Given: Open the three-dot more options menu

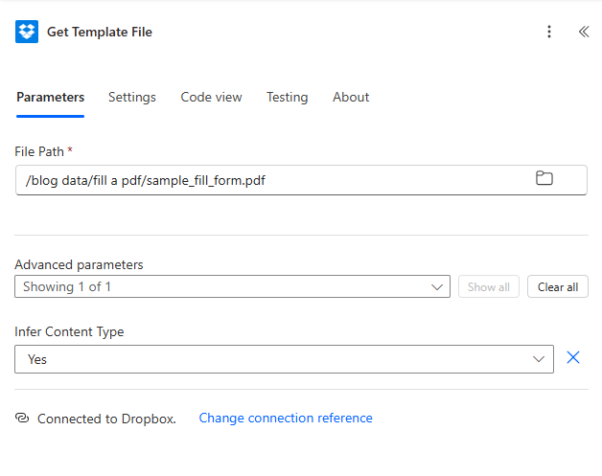Looking at the screenshot, I should point(549,32).
